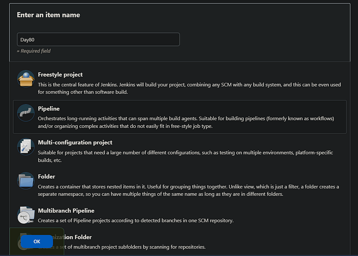Click the Multi-configuration project icon
This screenshot has height=256, width=358.
click(x=26, y=147)
